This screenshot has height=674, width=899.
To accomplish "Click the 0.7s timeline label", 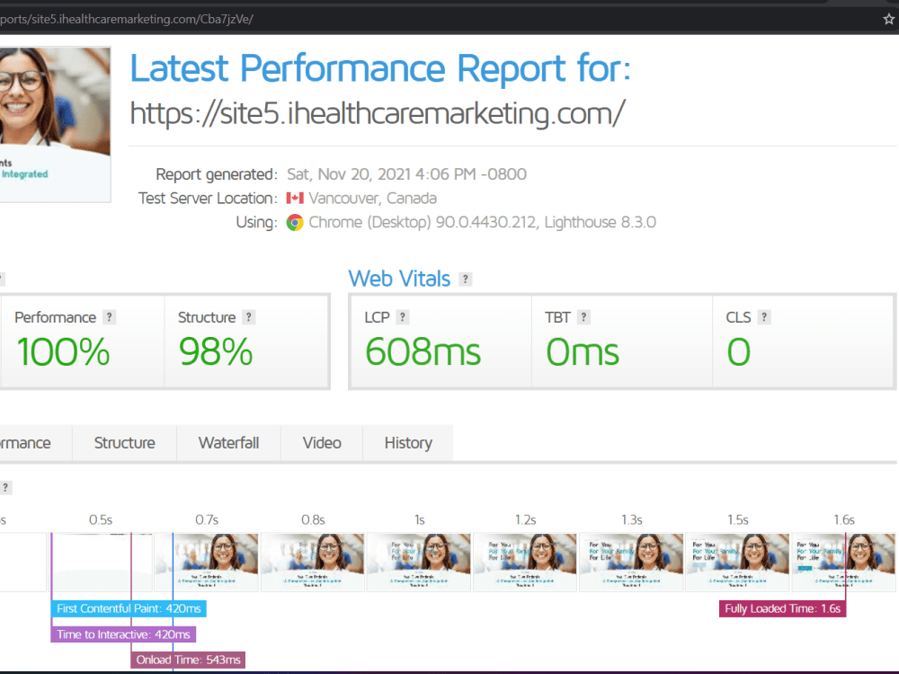I will tap(207, 519).
